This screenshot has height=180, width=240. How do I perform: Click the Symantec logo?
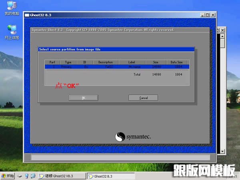pyautogui.click(x=133, y=137)
